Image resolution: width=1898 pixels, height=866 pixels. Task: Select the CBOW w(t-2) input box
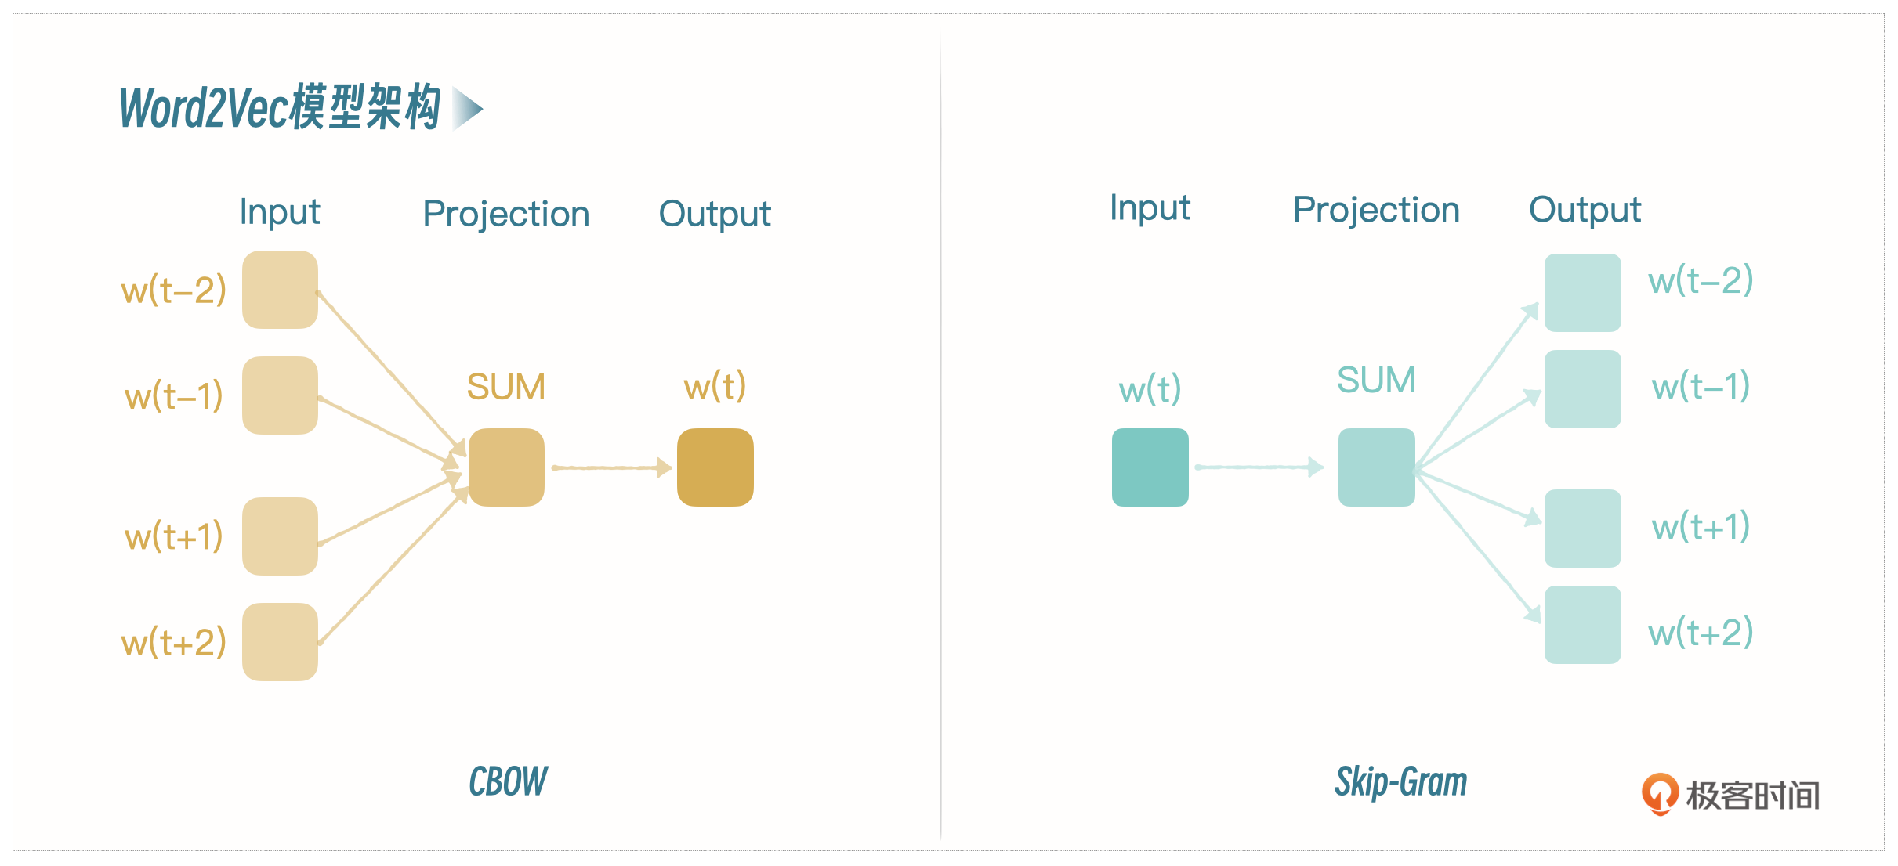tap(280, 290)
